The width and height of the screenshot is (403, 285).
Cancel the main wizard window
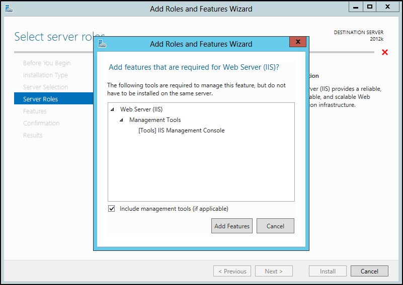tap(369, 271)
